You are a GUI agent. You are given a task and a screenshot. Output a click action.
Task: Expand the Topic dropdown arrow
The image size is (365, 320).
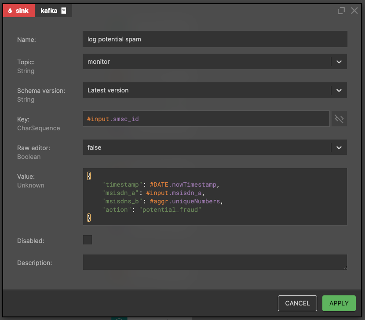point(339,62)
